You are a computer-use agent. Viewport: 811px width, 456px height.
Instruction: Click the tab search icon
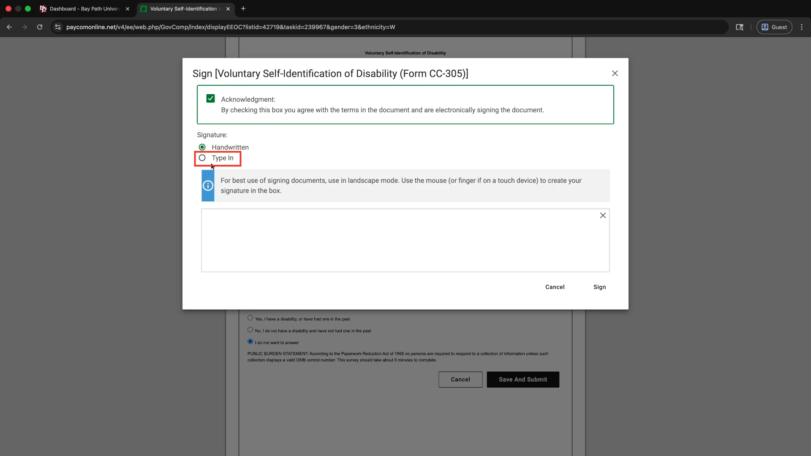click(739, 27)
